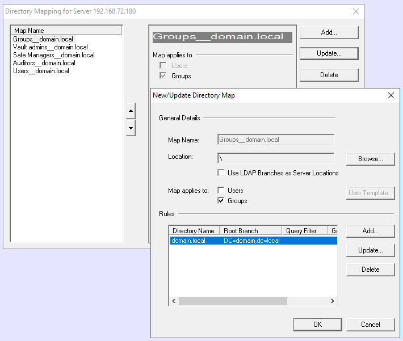
Task: Select Auditors__domain.local map
Action: [44, 63]
